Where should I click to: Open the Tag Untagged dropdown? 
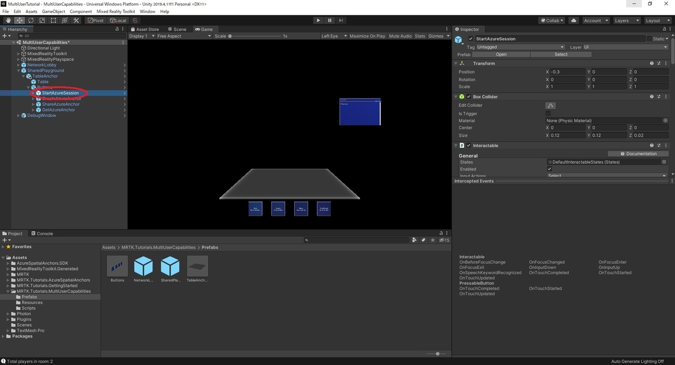point(520,47)
